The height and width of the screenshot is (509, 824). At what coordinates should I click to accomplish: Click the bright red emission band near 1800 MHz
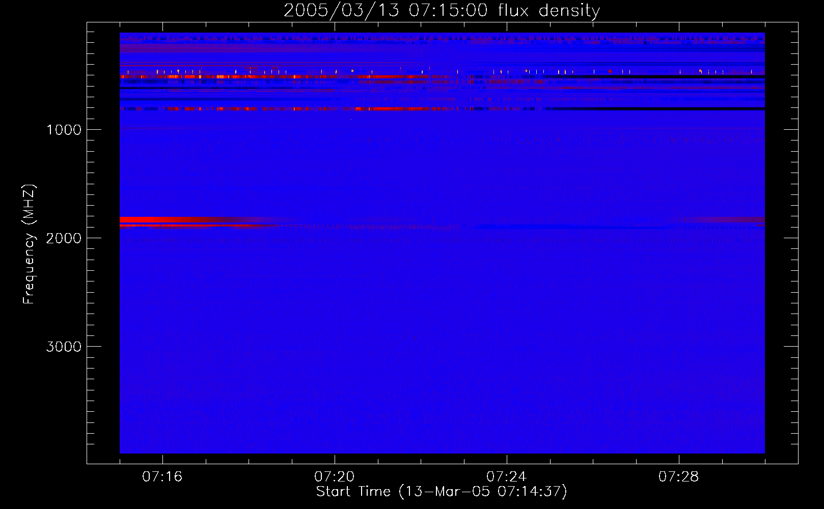(173, 220)
